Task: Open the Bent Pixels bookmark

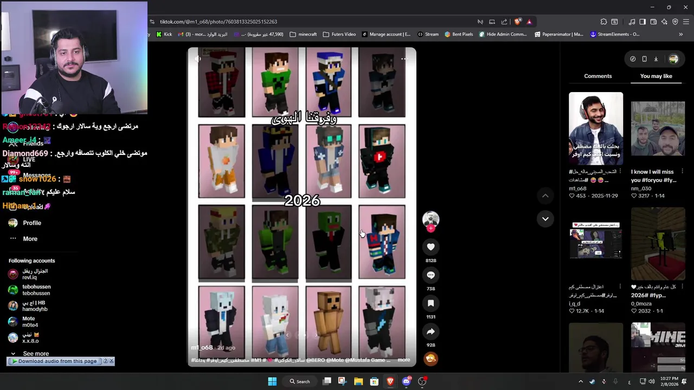Action: (459, 34)
